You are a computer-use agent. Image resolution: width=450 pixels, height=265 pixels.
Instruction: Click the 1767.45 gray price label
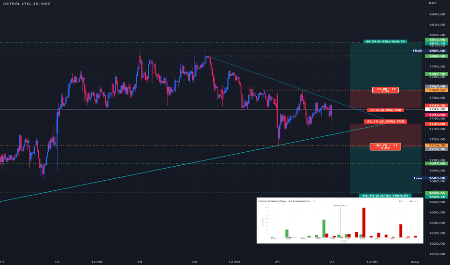(x=436, y=86)
